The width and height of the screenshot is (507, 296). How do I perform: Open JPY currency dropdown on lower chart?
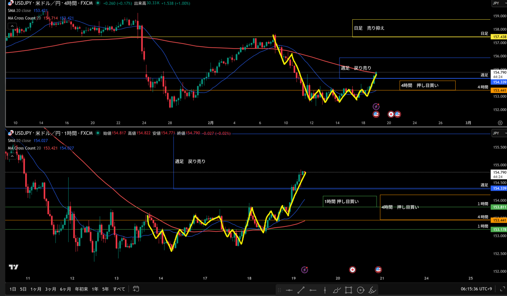[498, 133]
